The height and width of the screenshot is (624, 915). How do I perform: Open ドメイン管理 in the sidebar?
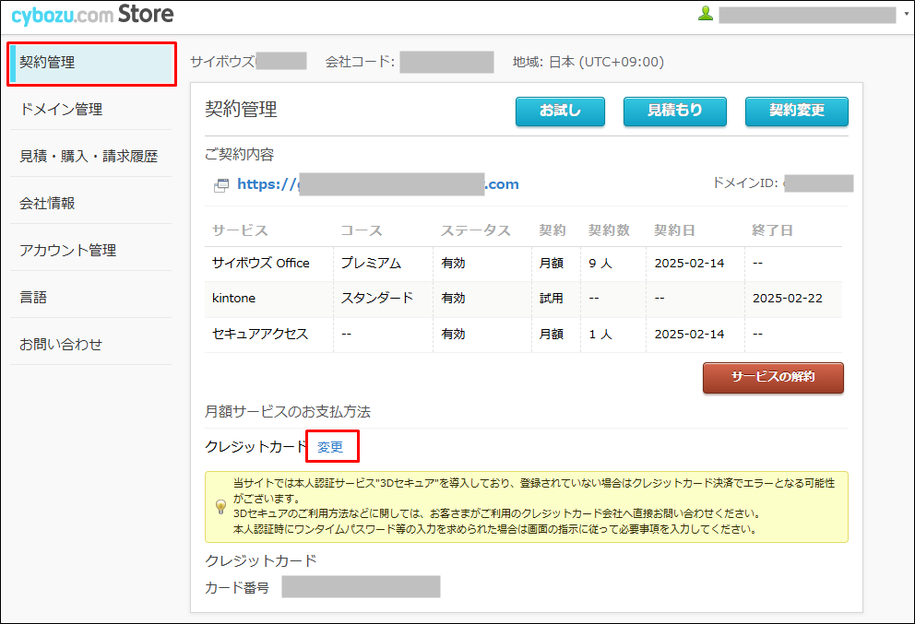pyautogui.click(x=90, y=110)
